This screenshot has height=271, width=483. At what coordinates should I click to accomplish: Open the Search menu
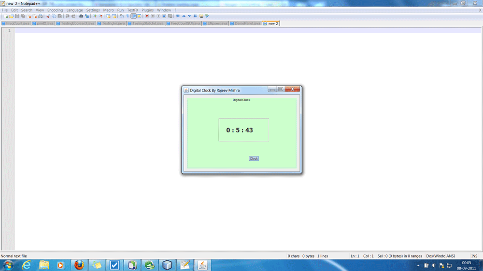point(27,10)
